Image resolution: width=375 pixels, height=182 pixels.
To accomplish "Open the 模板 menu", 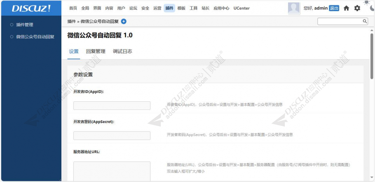I will coord(181,8).
